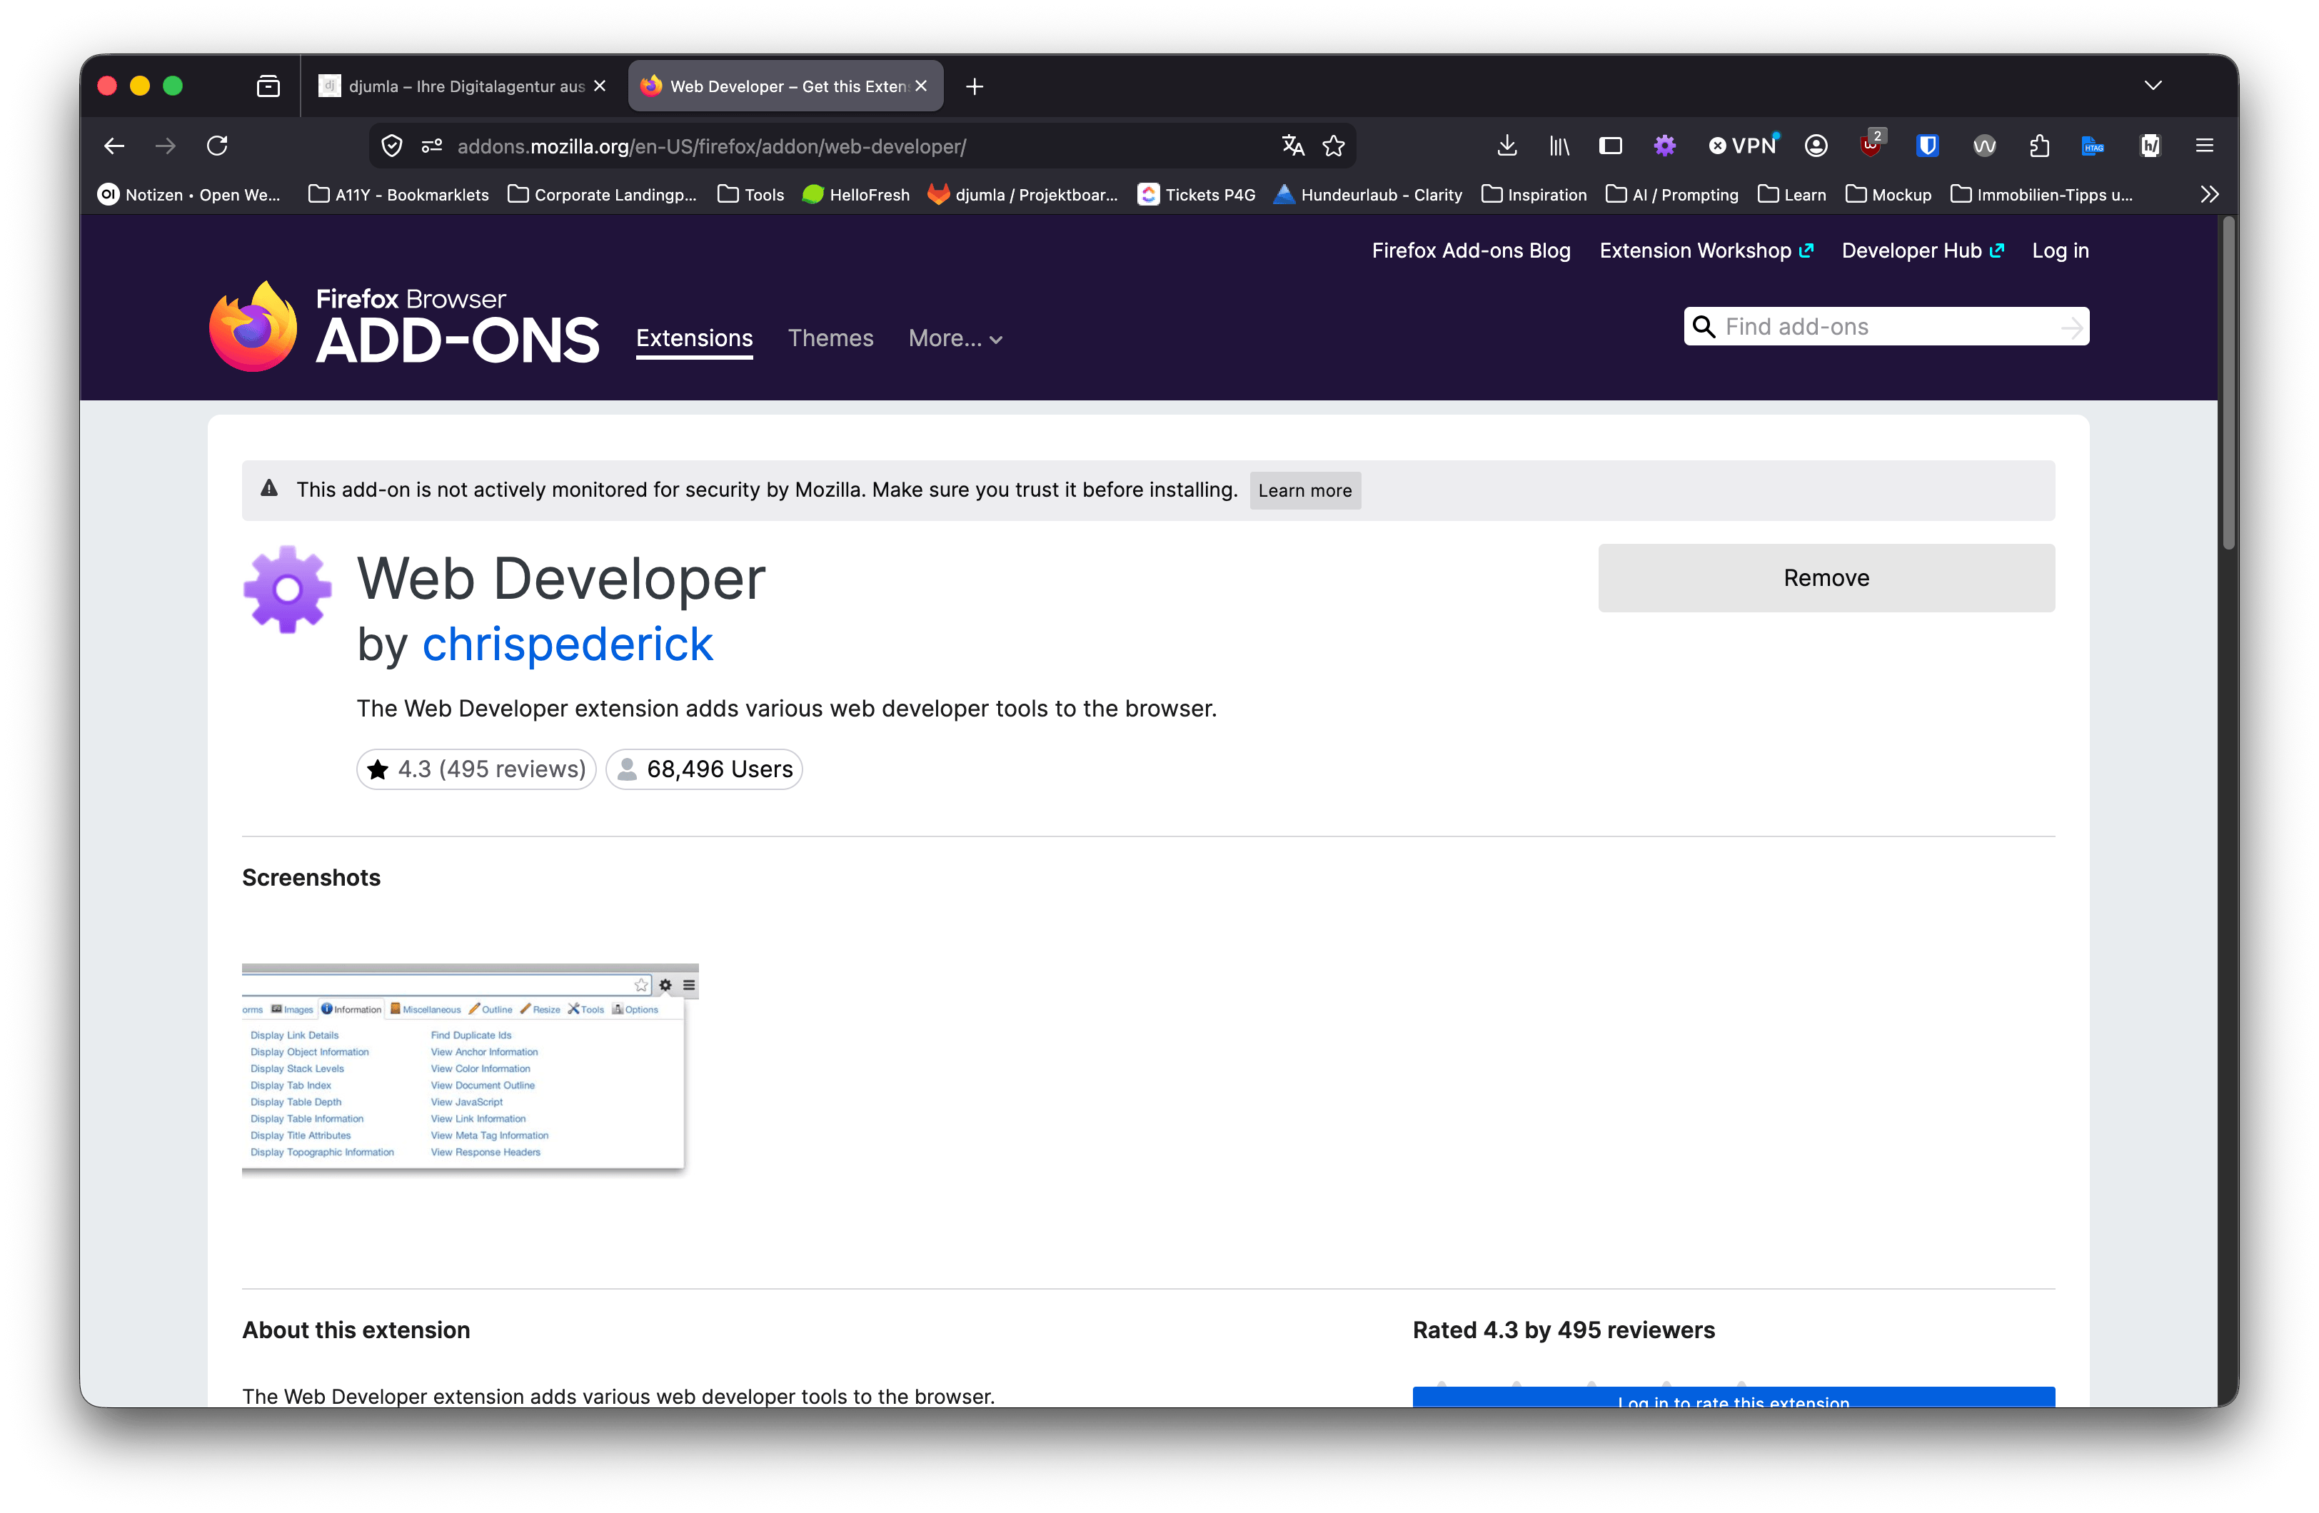Open site permissions icon in address bar
This screenshot has width=2319, height=1513.
tap(432, 146)
